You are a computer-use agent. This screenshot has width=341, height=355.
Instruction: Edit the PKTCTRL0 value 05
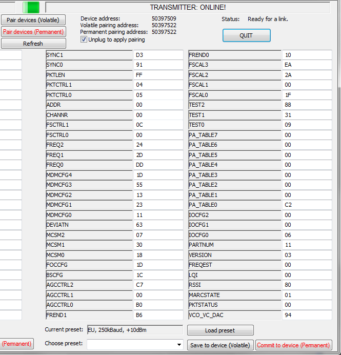(158, 95)
